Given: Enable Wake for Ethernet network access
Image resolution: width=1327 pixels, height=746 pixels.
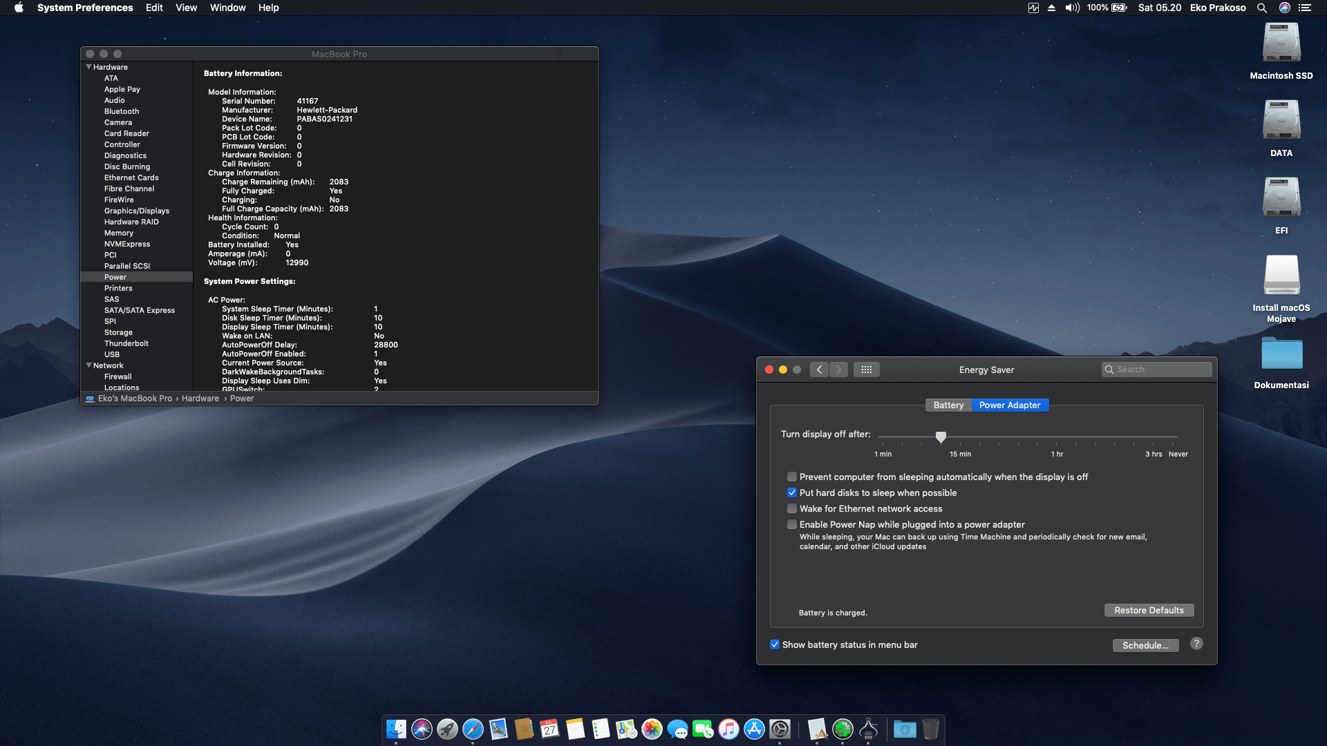Looking at the screenshot, I should (x=792, y=509).
